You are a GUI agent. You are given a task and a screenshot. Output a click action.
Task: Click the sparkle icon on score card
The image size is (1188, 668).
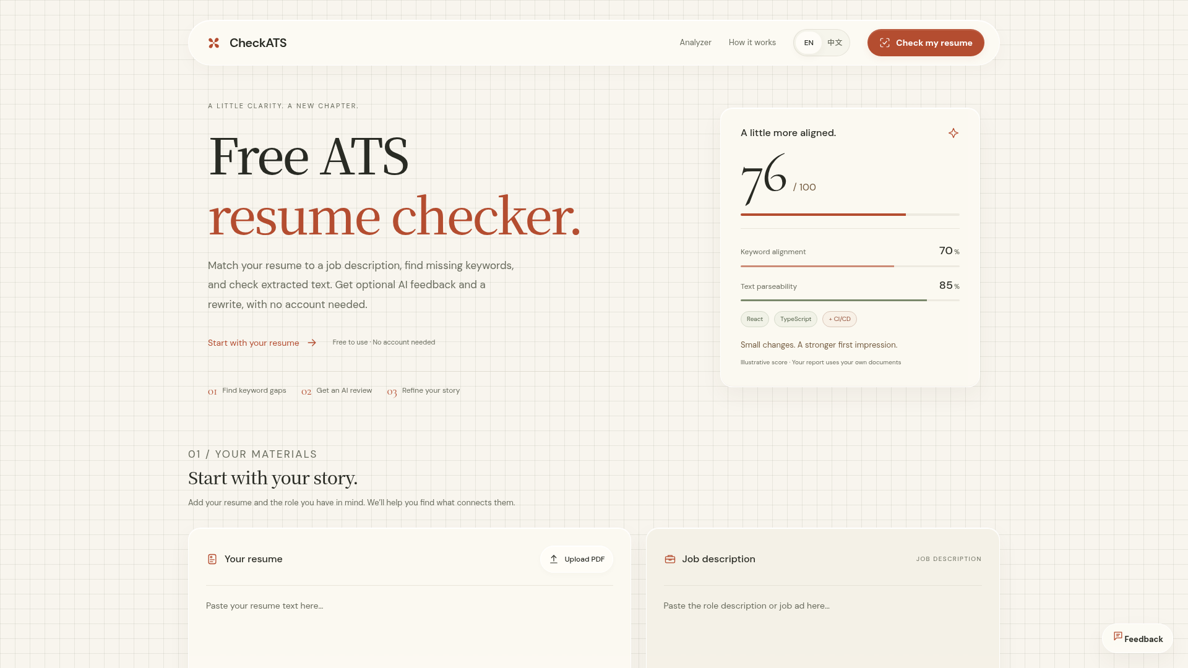point(953,133)
